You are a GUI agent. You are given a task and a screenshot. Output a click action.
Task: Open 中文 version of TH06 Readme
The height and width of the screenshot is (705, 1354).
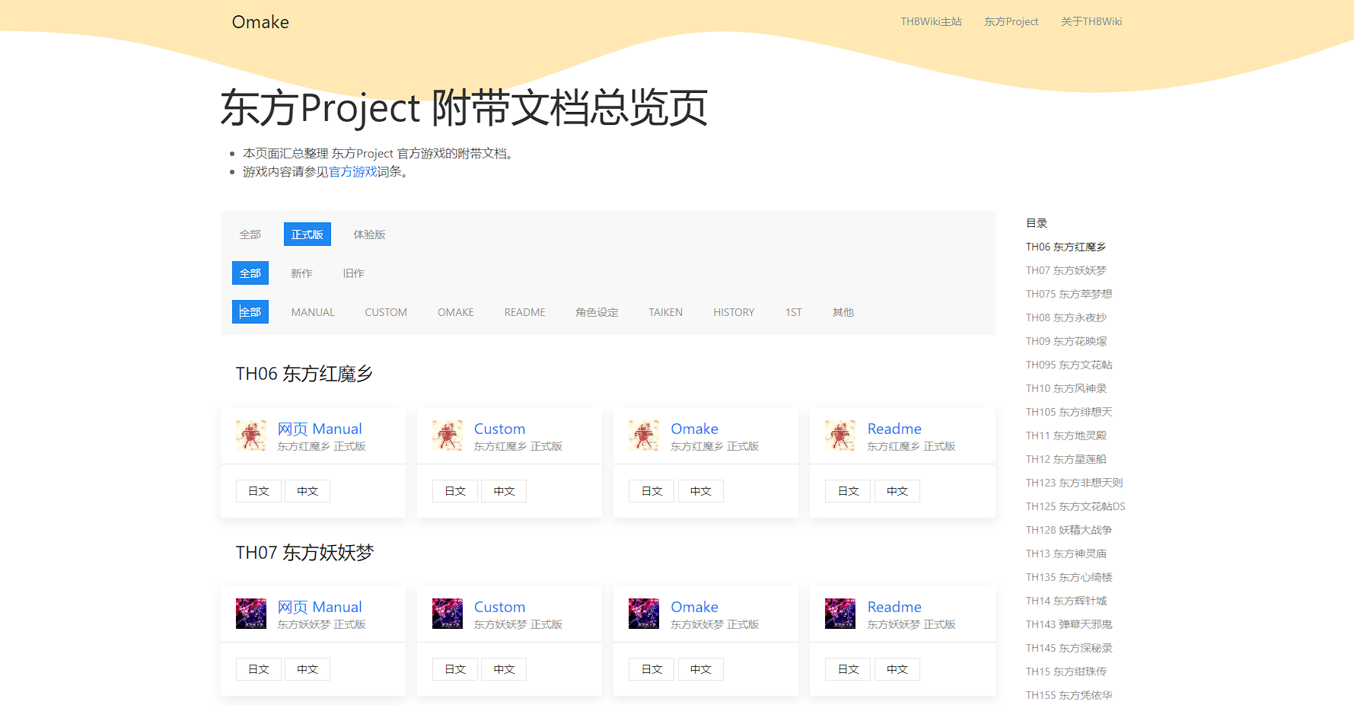[897, 491]
